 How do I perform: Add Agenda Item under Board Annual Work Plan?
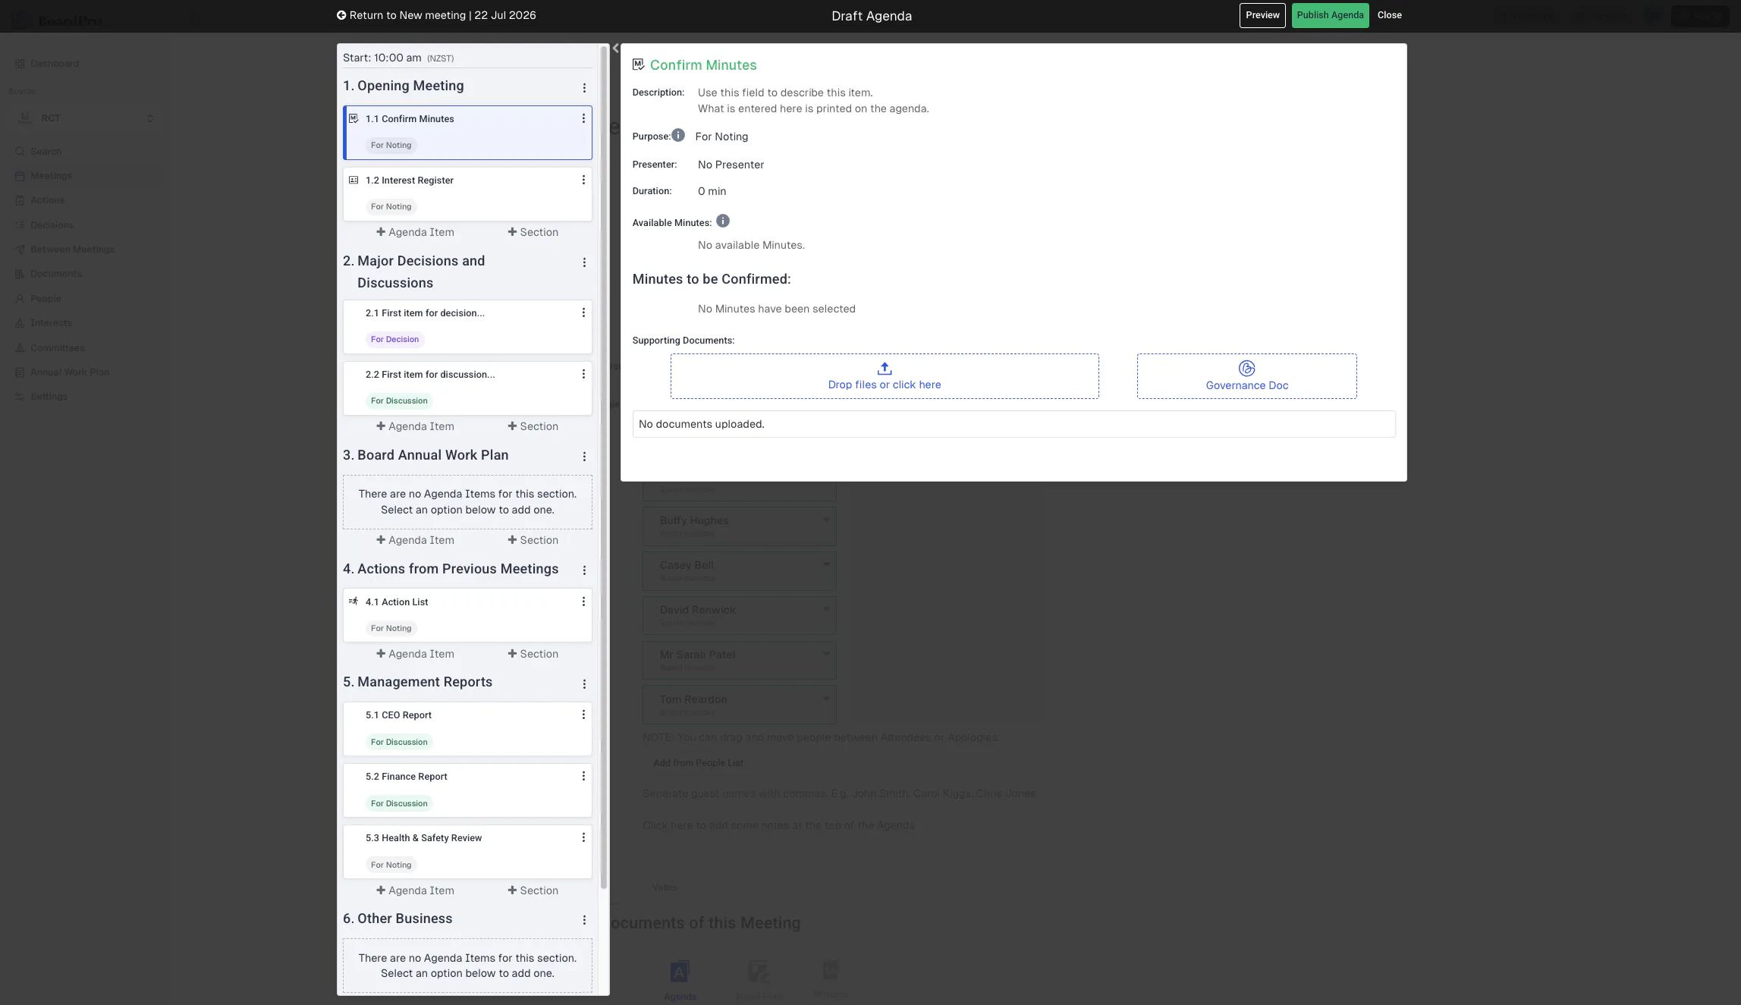(415, 540)
